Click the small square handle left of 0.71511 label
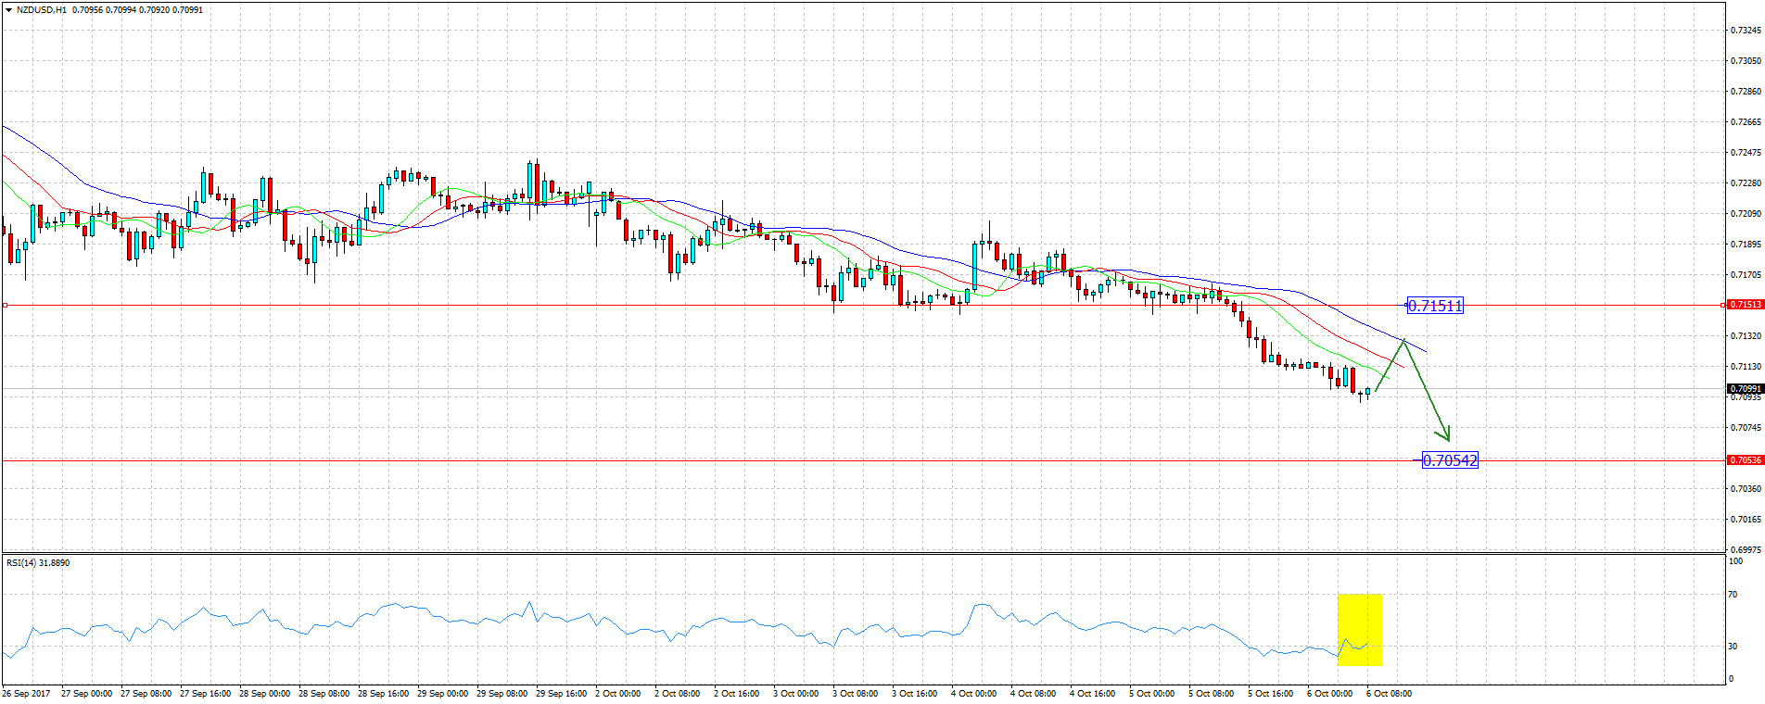This screenshot has width=1765, height=704. click(x=1407, y=305)
